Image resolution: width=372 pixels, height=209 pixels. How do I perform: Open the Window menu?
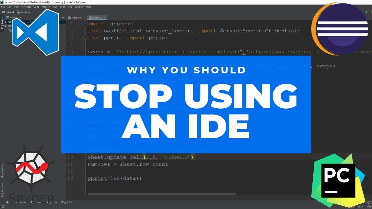(x=79, y=7)
